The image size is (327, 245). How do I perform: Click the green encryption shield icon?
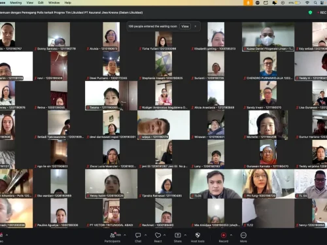tap(310, 12)
